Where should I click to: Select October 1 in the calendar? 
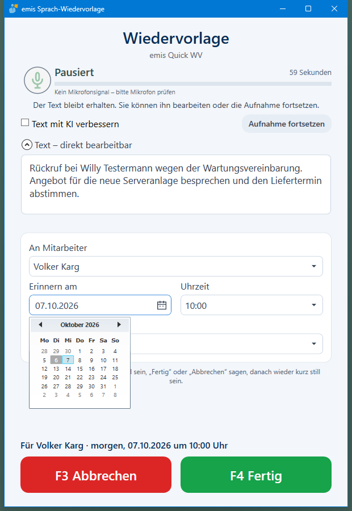(x=80, y=351)
